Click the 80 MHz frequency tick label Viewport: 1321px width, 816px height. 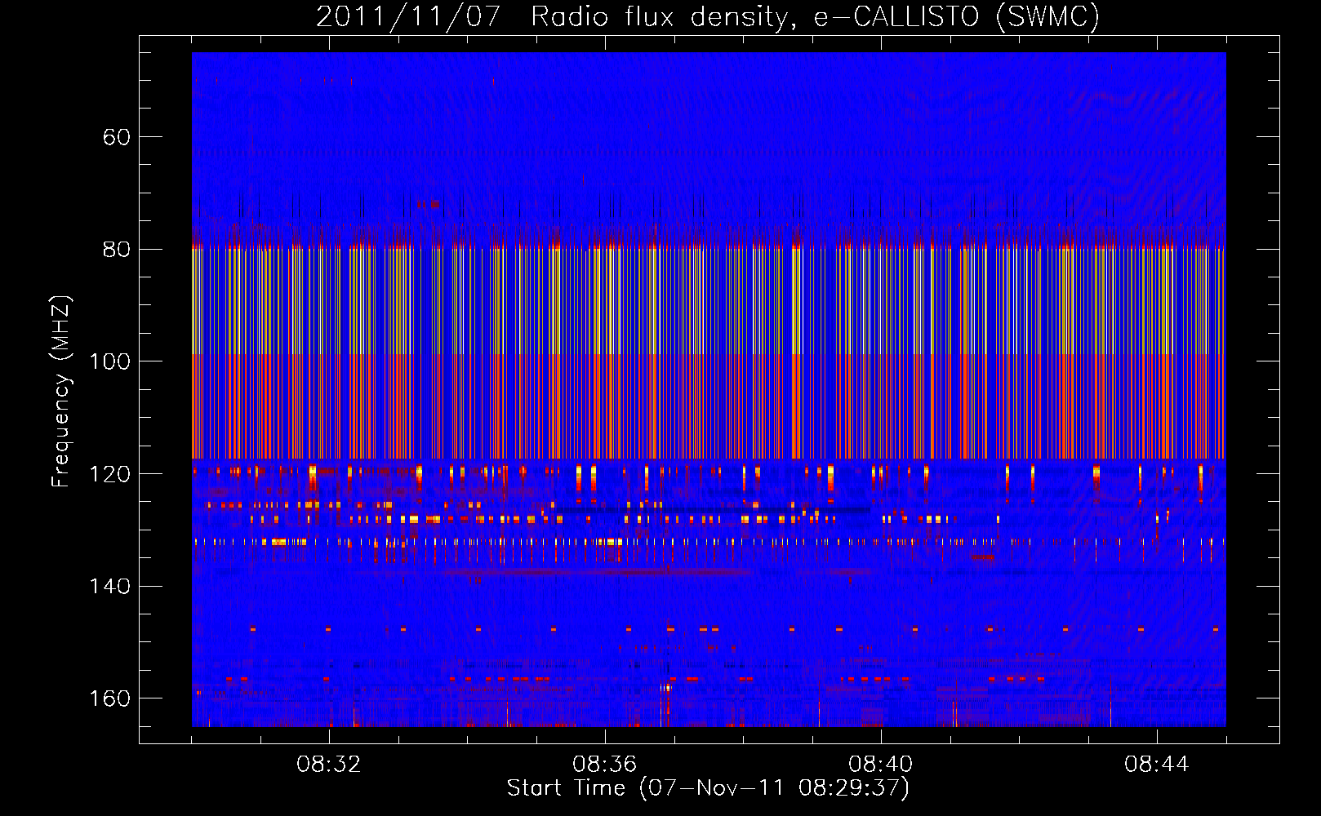(x=117, y=250)
